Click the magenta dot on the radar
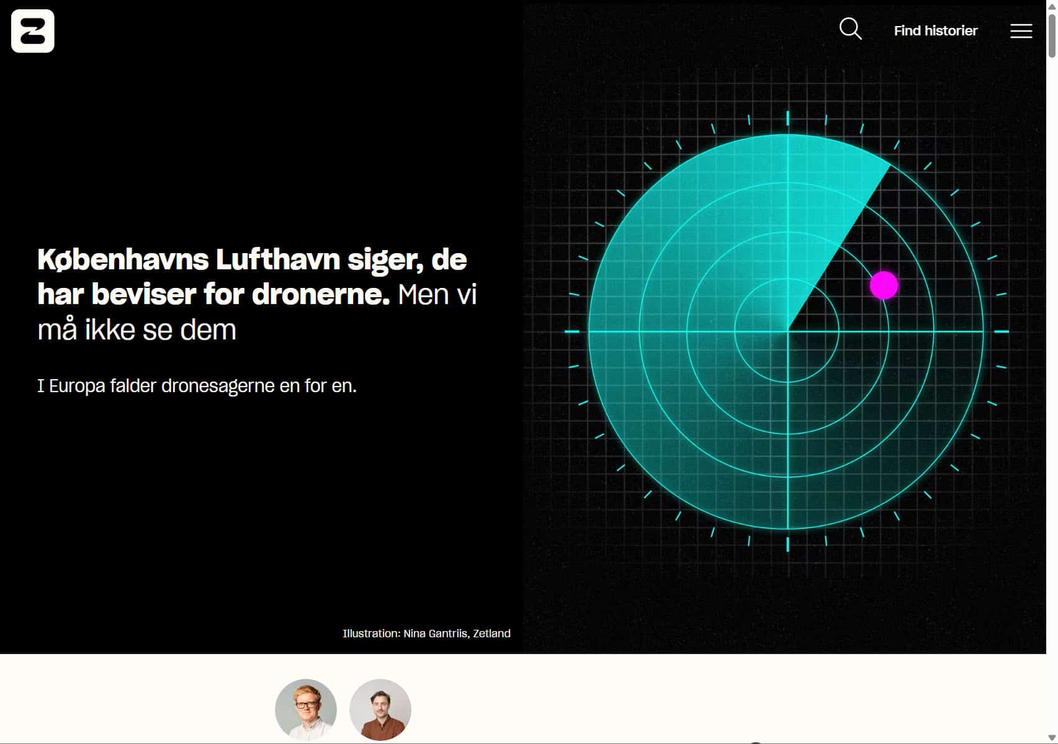Screen dimensions: 1058x744 pos(884,285)
